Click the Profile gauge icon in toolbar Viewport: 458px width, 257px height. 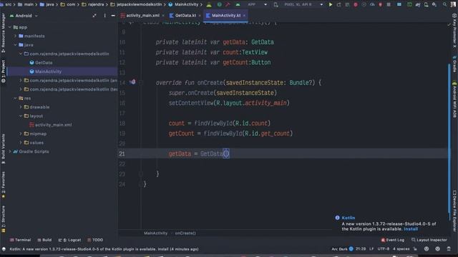(x=372, y=5)
